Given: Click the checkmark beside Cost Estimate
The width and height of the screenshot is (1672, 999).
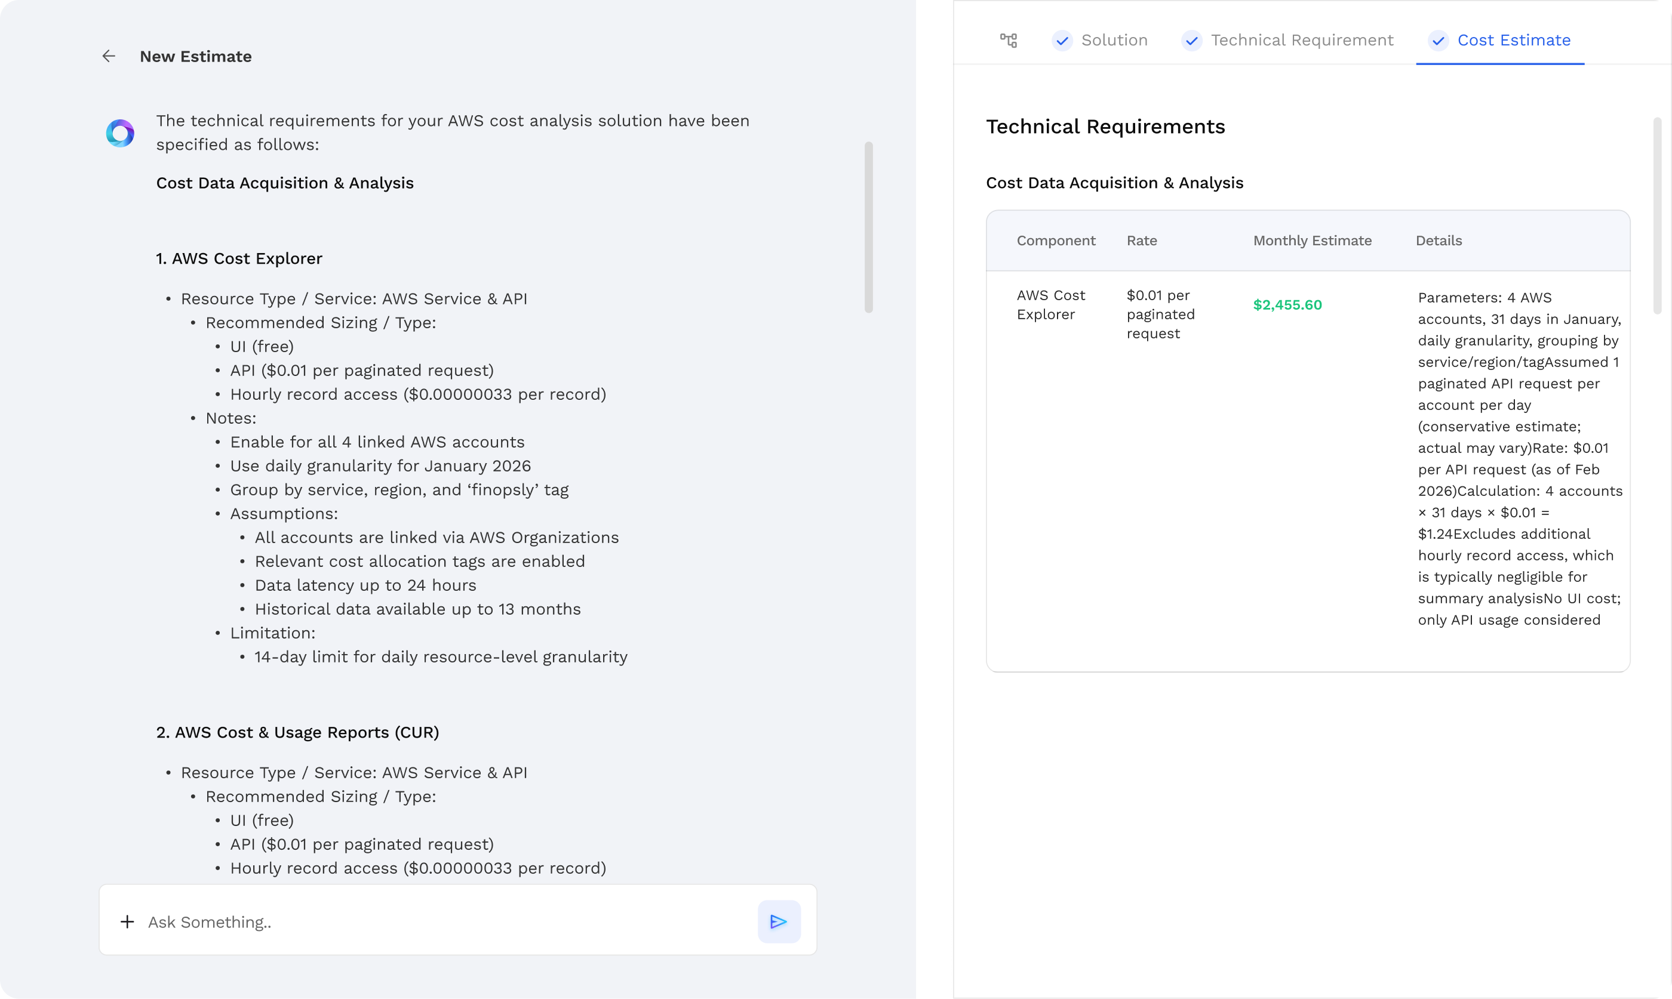Looking at the screenshot, I should click(1438, 41).
